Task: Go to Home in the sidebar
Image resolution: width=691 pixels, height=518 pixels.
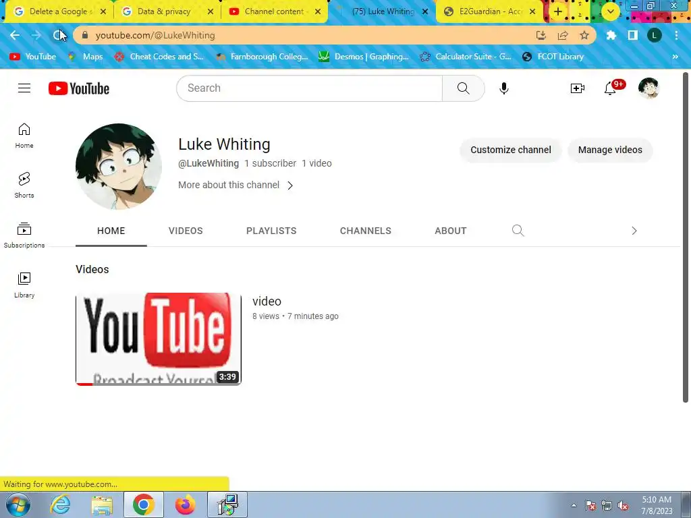Action: click(24, 136)
